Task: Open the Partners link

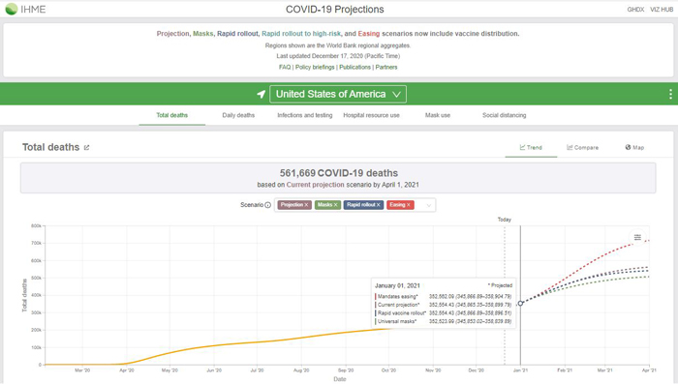Action: click(x=386, y=67)
